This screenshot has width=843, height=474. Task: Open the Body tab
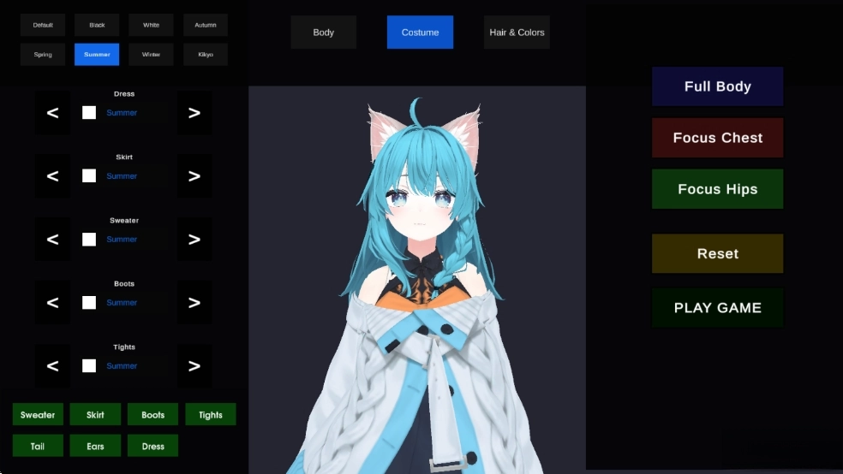(x=324, y=33)
